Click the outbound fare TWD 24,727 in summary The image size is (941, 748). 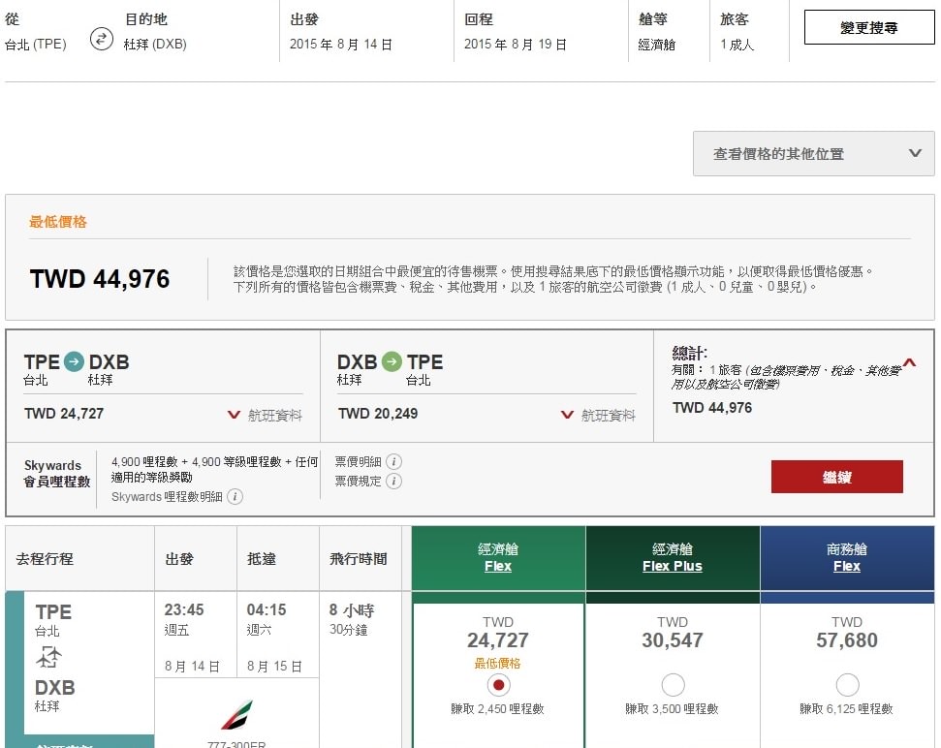coord(64,414)
